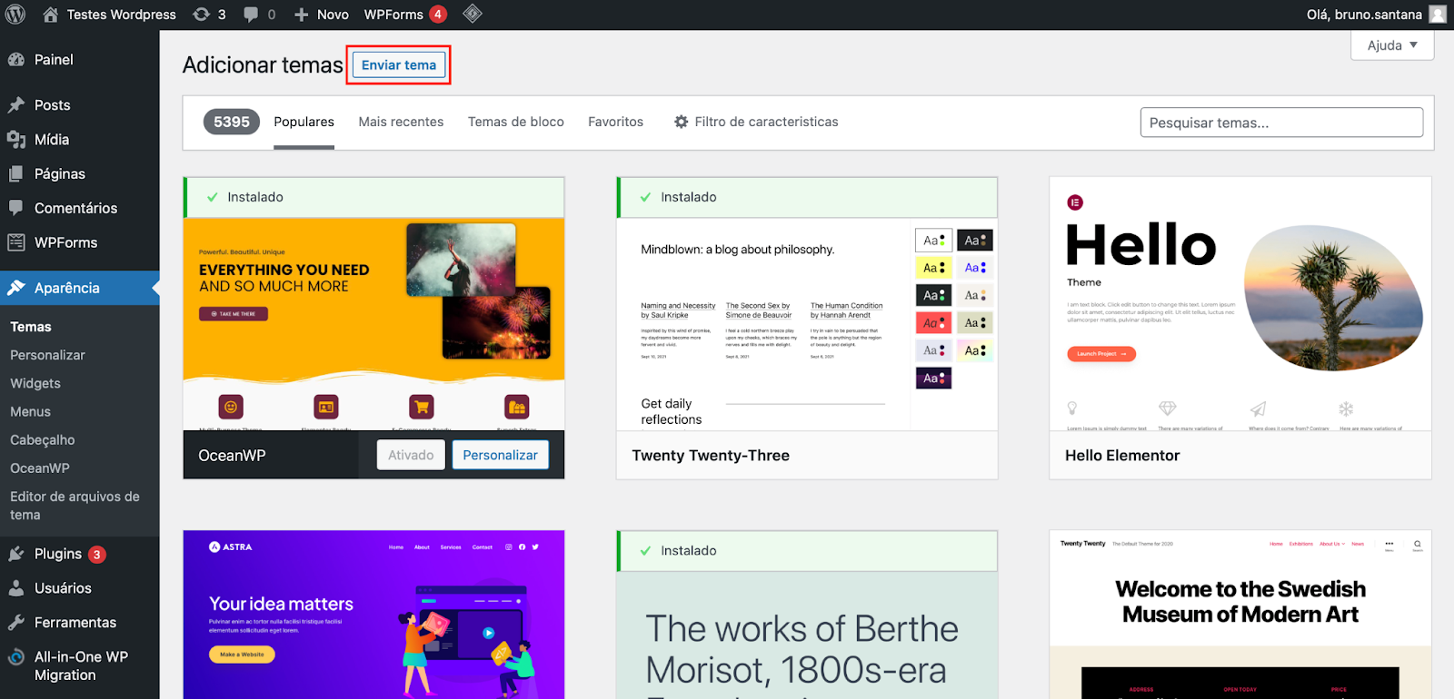Image resolution: width=1454 pixels, height=699 pixels.
Task: Click the gear icon for Filtro de características
Action: [x=681, y=122]
